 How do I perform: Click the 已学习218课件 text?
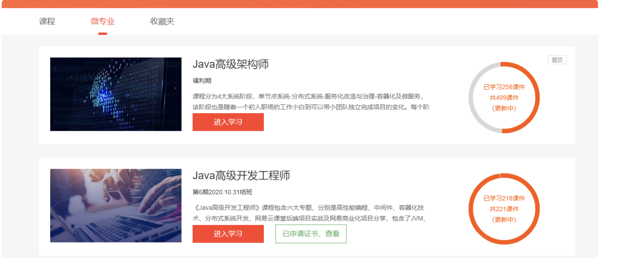tap(504, 199)
